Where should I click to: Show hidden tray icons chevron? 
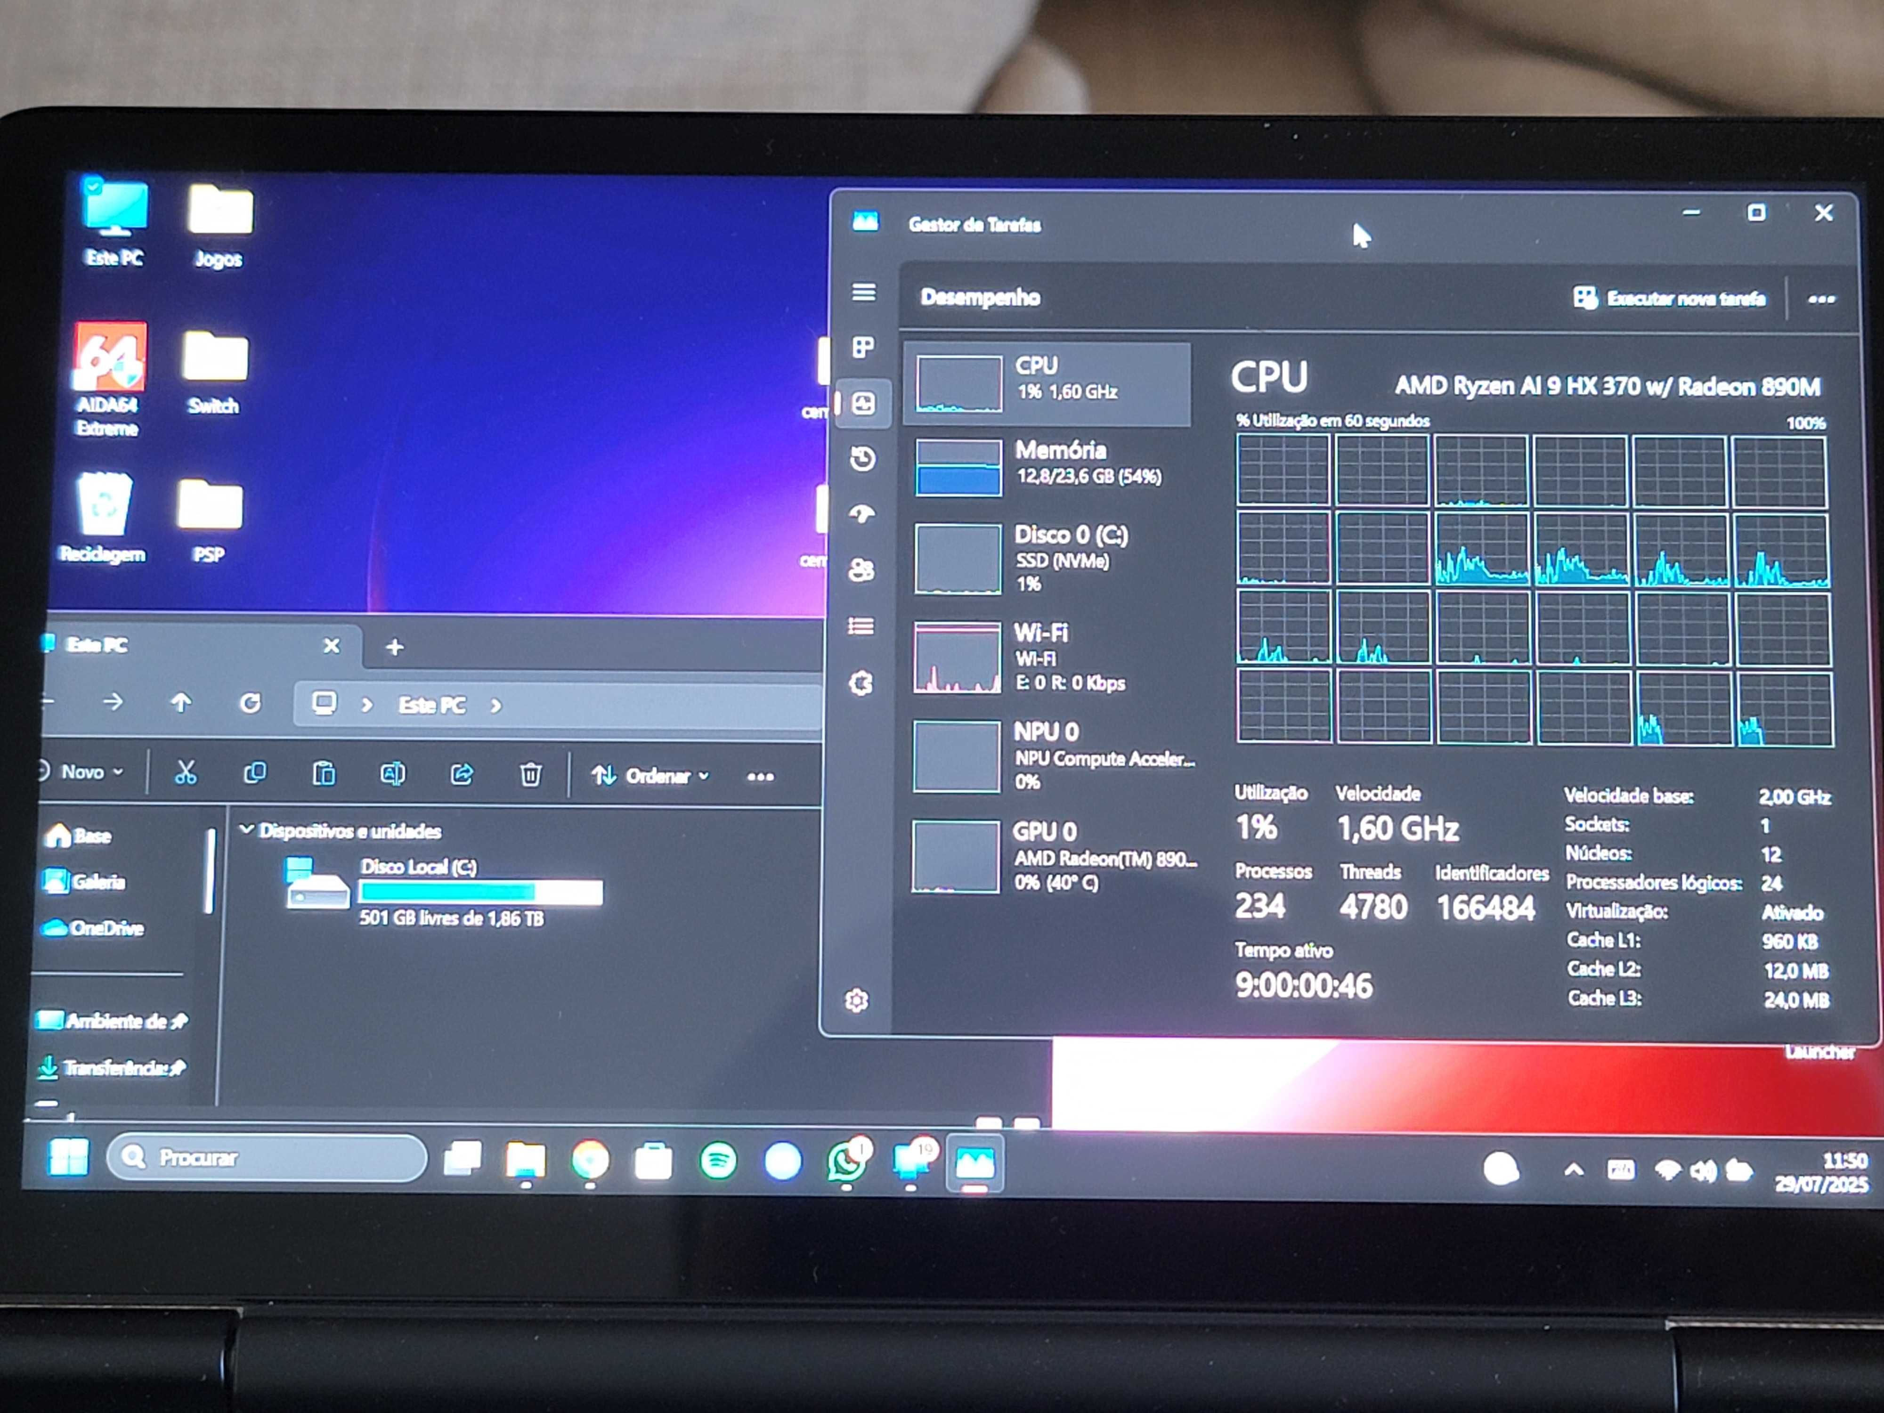[x=1573, y=1170]
